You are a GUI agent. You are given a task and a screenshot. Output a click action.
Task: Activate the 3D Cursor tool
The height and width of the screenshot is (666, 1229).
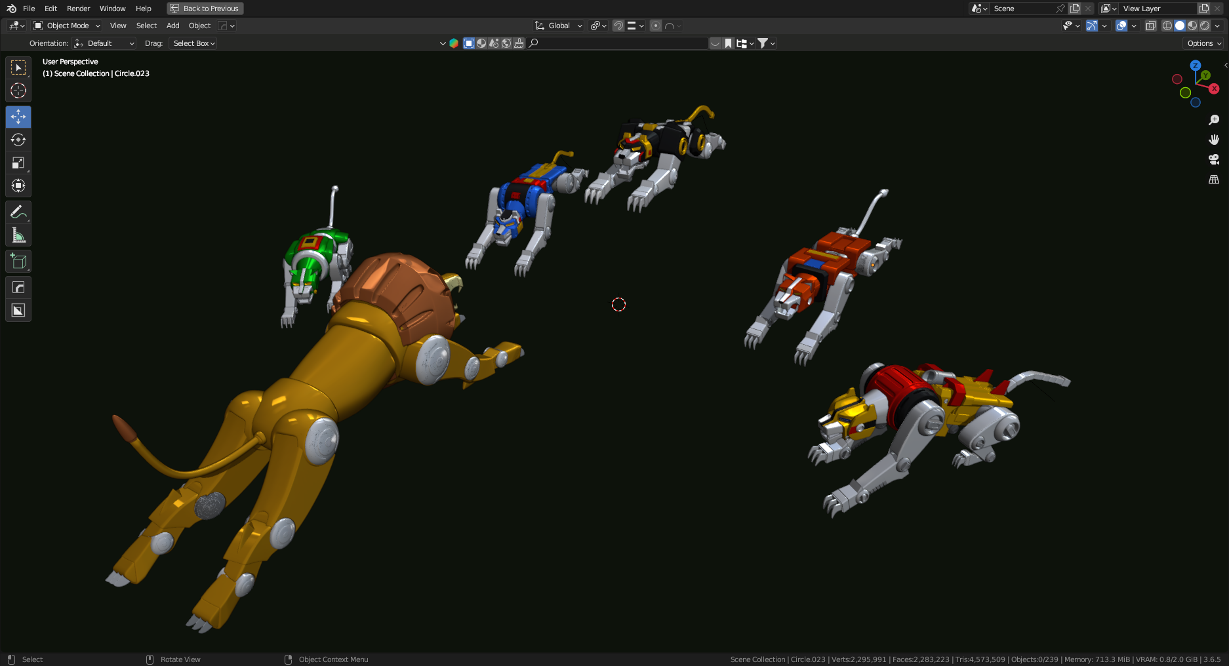point(18,90)
